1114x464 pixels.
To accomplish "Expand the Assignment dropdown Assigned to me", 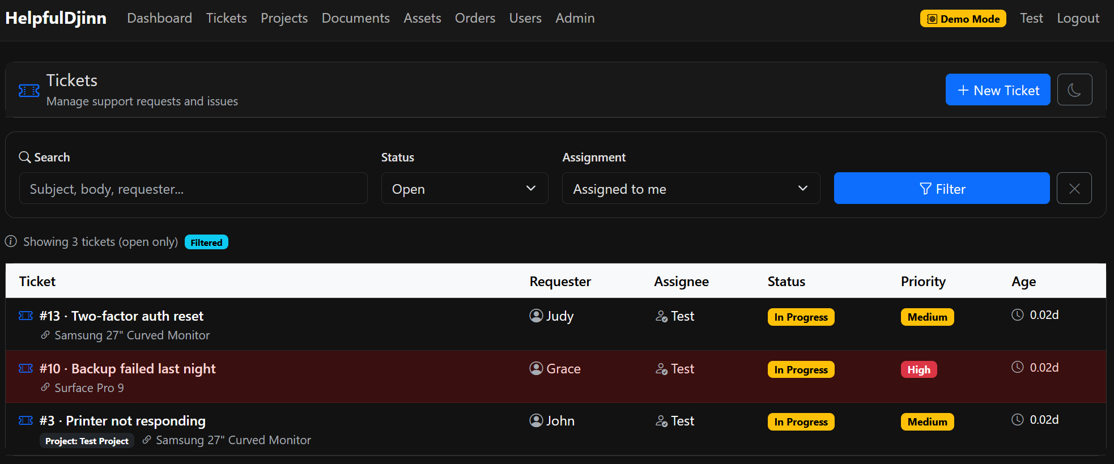I will coord(691,188).
